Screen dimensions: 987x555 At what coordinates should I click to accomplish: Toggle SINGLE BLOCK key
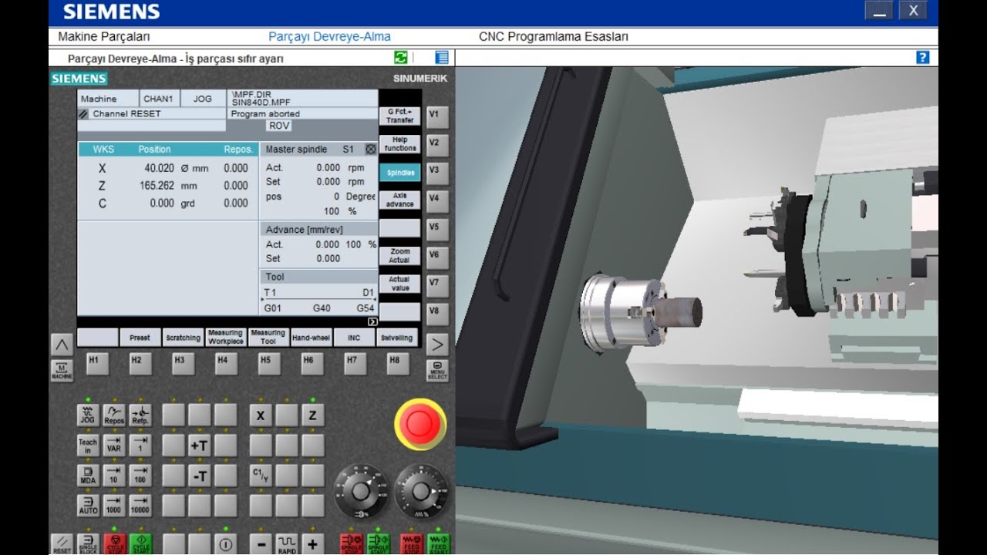pyautogui.click(x=88, y=544)
